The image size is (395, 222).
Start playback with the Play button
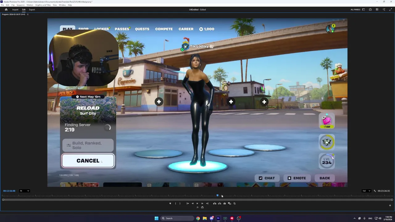(x=197, y=203)
